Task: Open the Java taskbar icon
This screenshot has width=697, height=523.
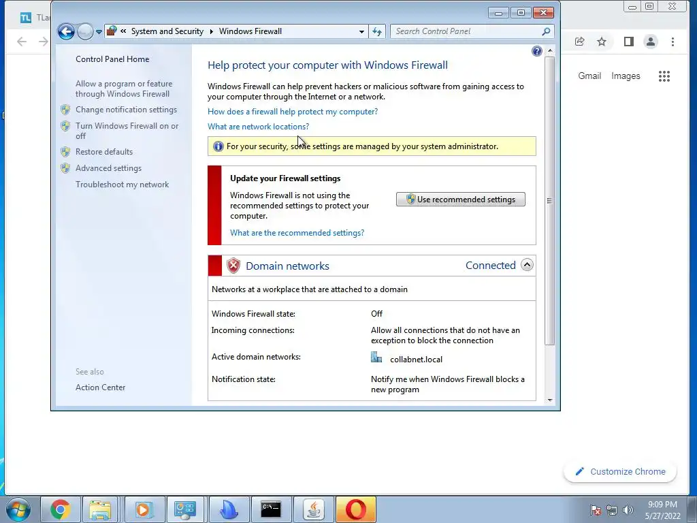Action: [x=313, y=509]
